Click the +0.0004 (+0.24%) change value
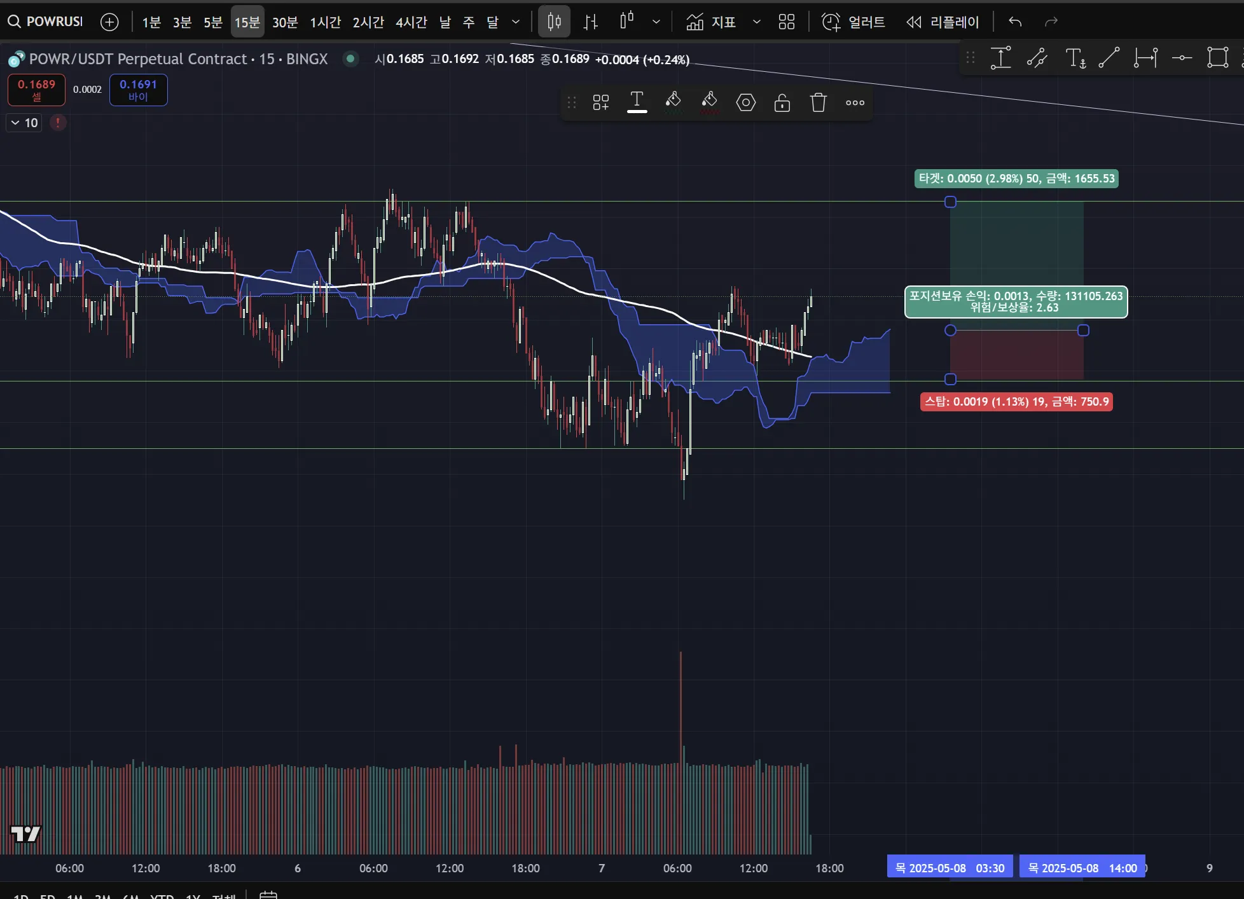1244x899 pixels. [642, 60]
